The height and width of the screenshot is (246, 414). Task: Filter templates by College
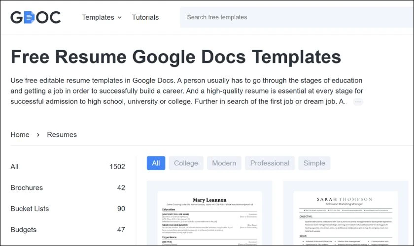[186, 163]
